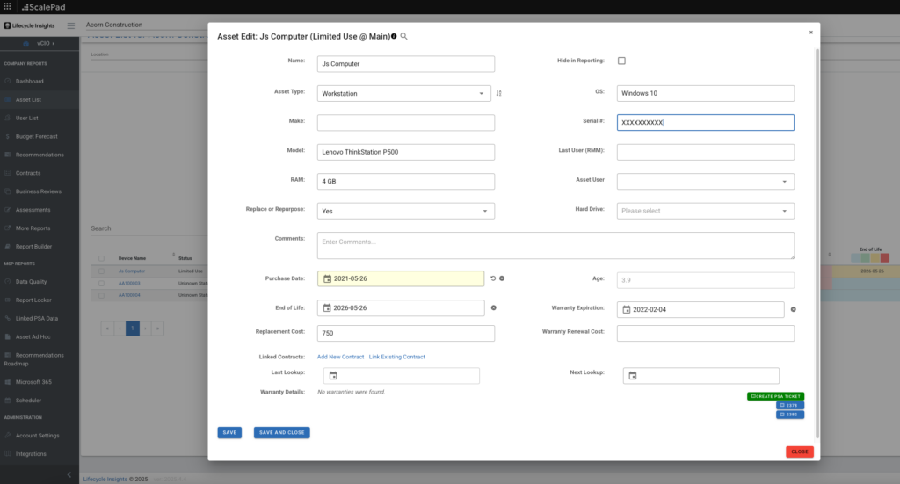Open Business Reviews in the sidebar
This screenshot has width=900, height=484.
click(x=39, y=191)
